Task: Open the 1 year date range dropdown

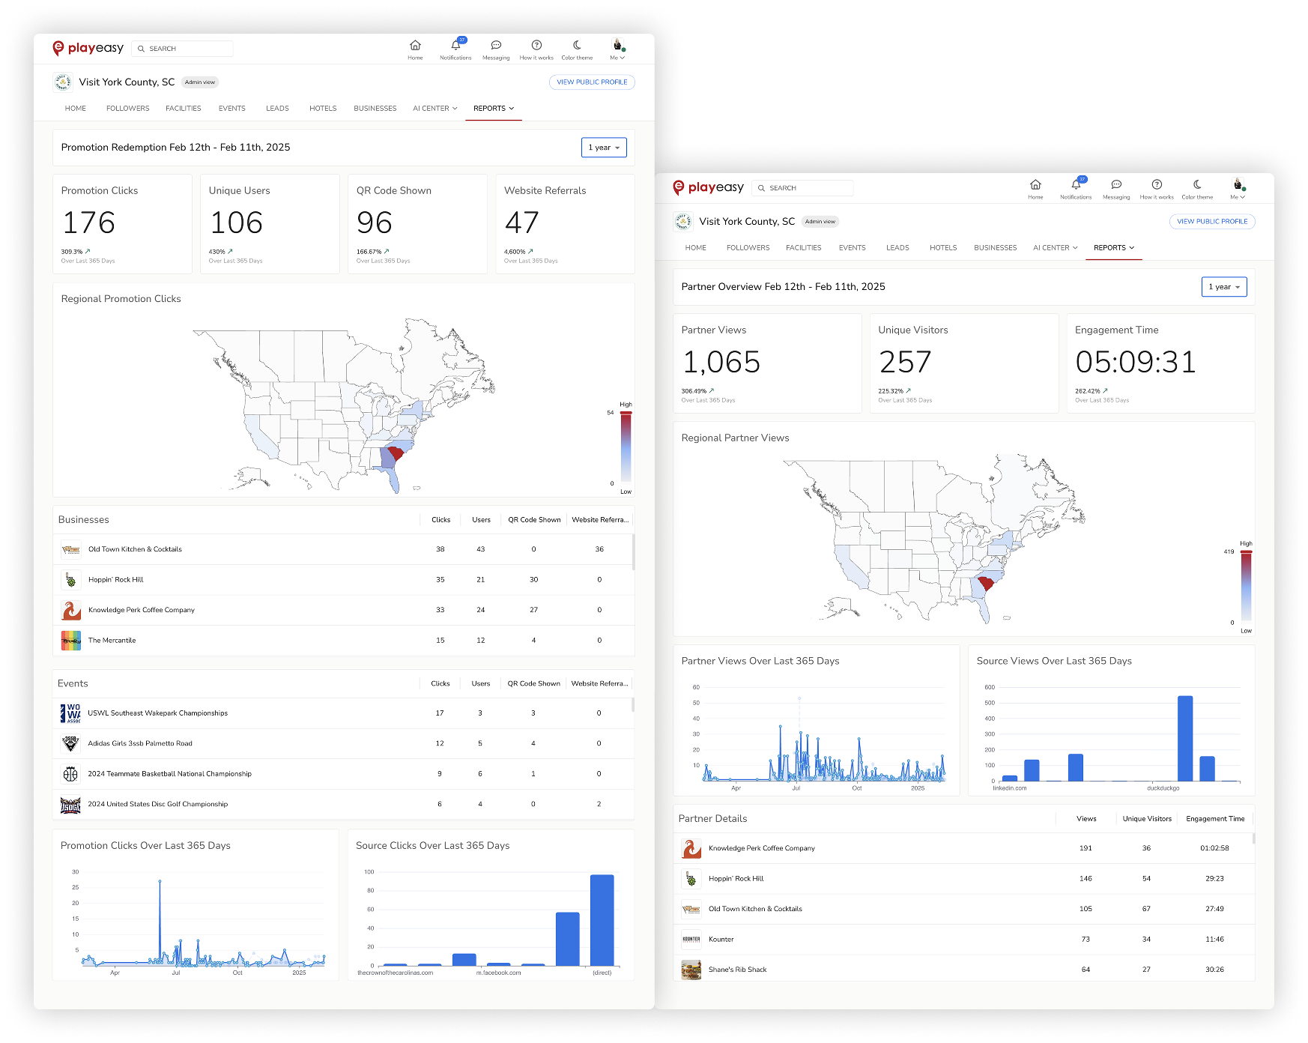Action: [x=1224, y=287]
